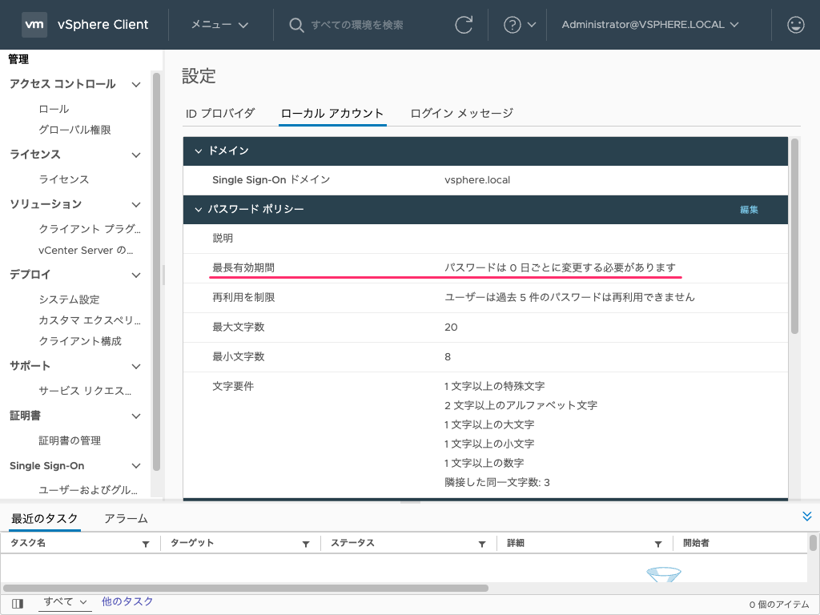Open help dropdown arrow
Viewport: 820px width, 615px height.
pyautogui.click(x=532, y=25)
